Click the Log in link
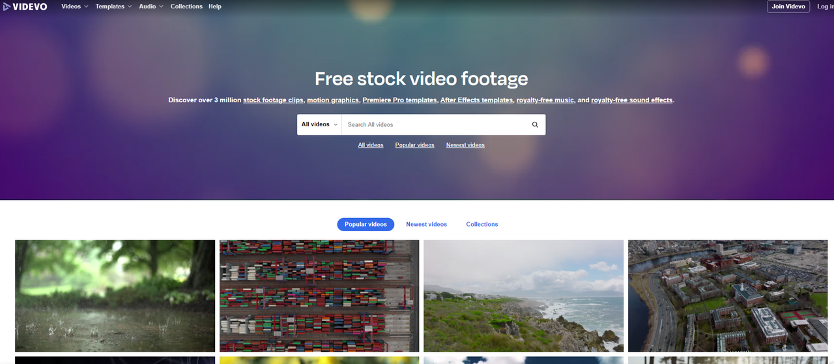Viewport: 834px width, 364px height. [x=826, y=7]
